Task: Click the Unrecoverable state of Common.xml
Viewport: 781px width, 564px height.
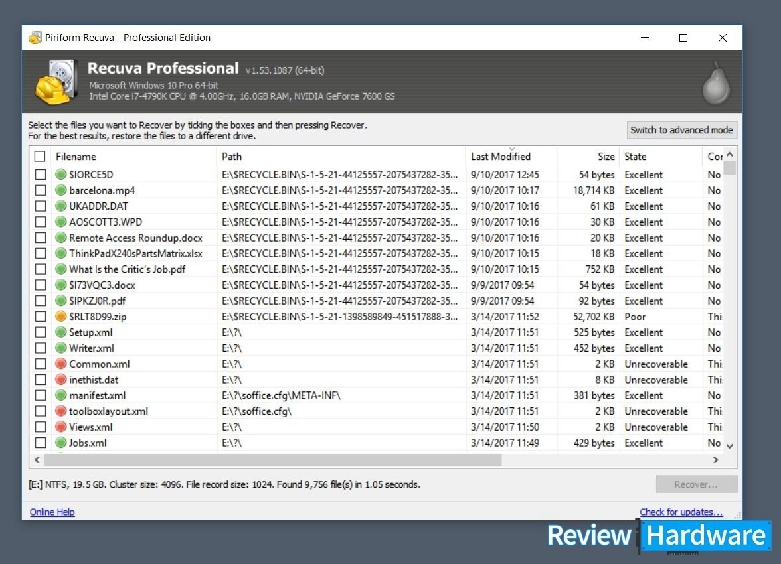Action: (x=656, y=364)
